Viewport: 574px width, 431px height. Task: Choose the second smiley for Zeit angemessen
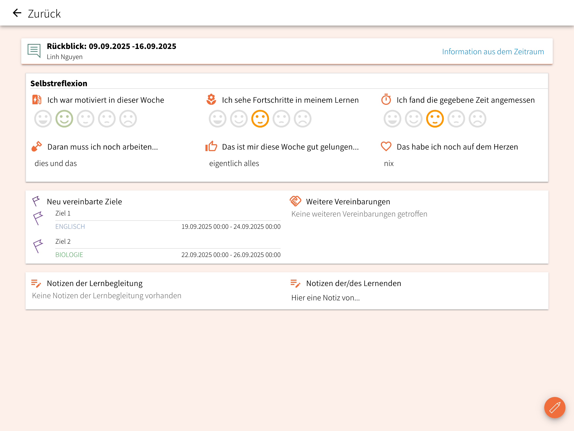413,119
